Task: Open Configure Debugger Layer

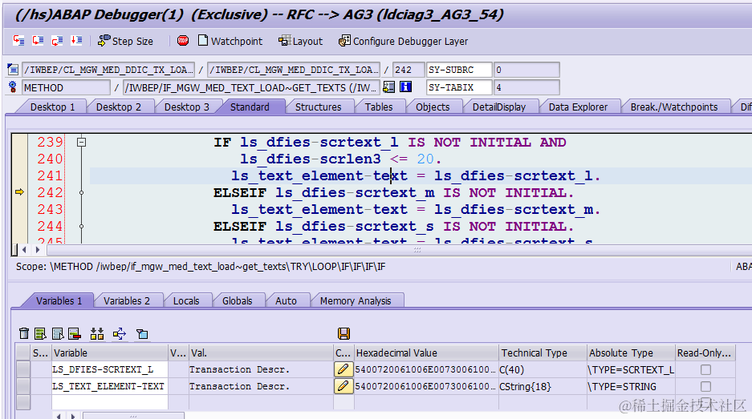Action: [404, 41]
